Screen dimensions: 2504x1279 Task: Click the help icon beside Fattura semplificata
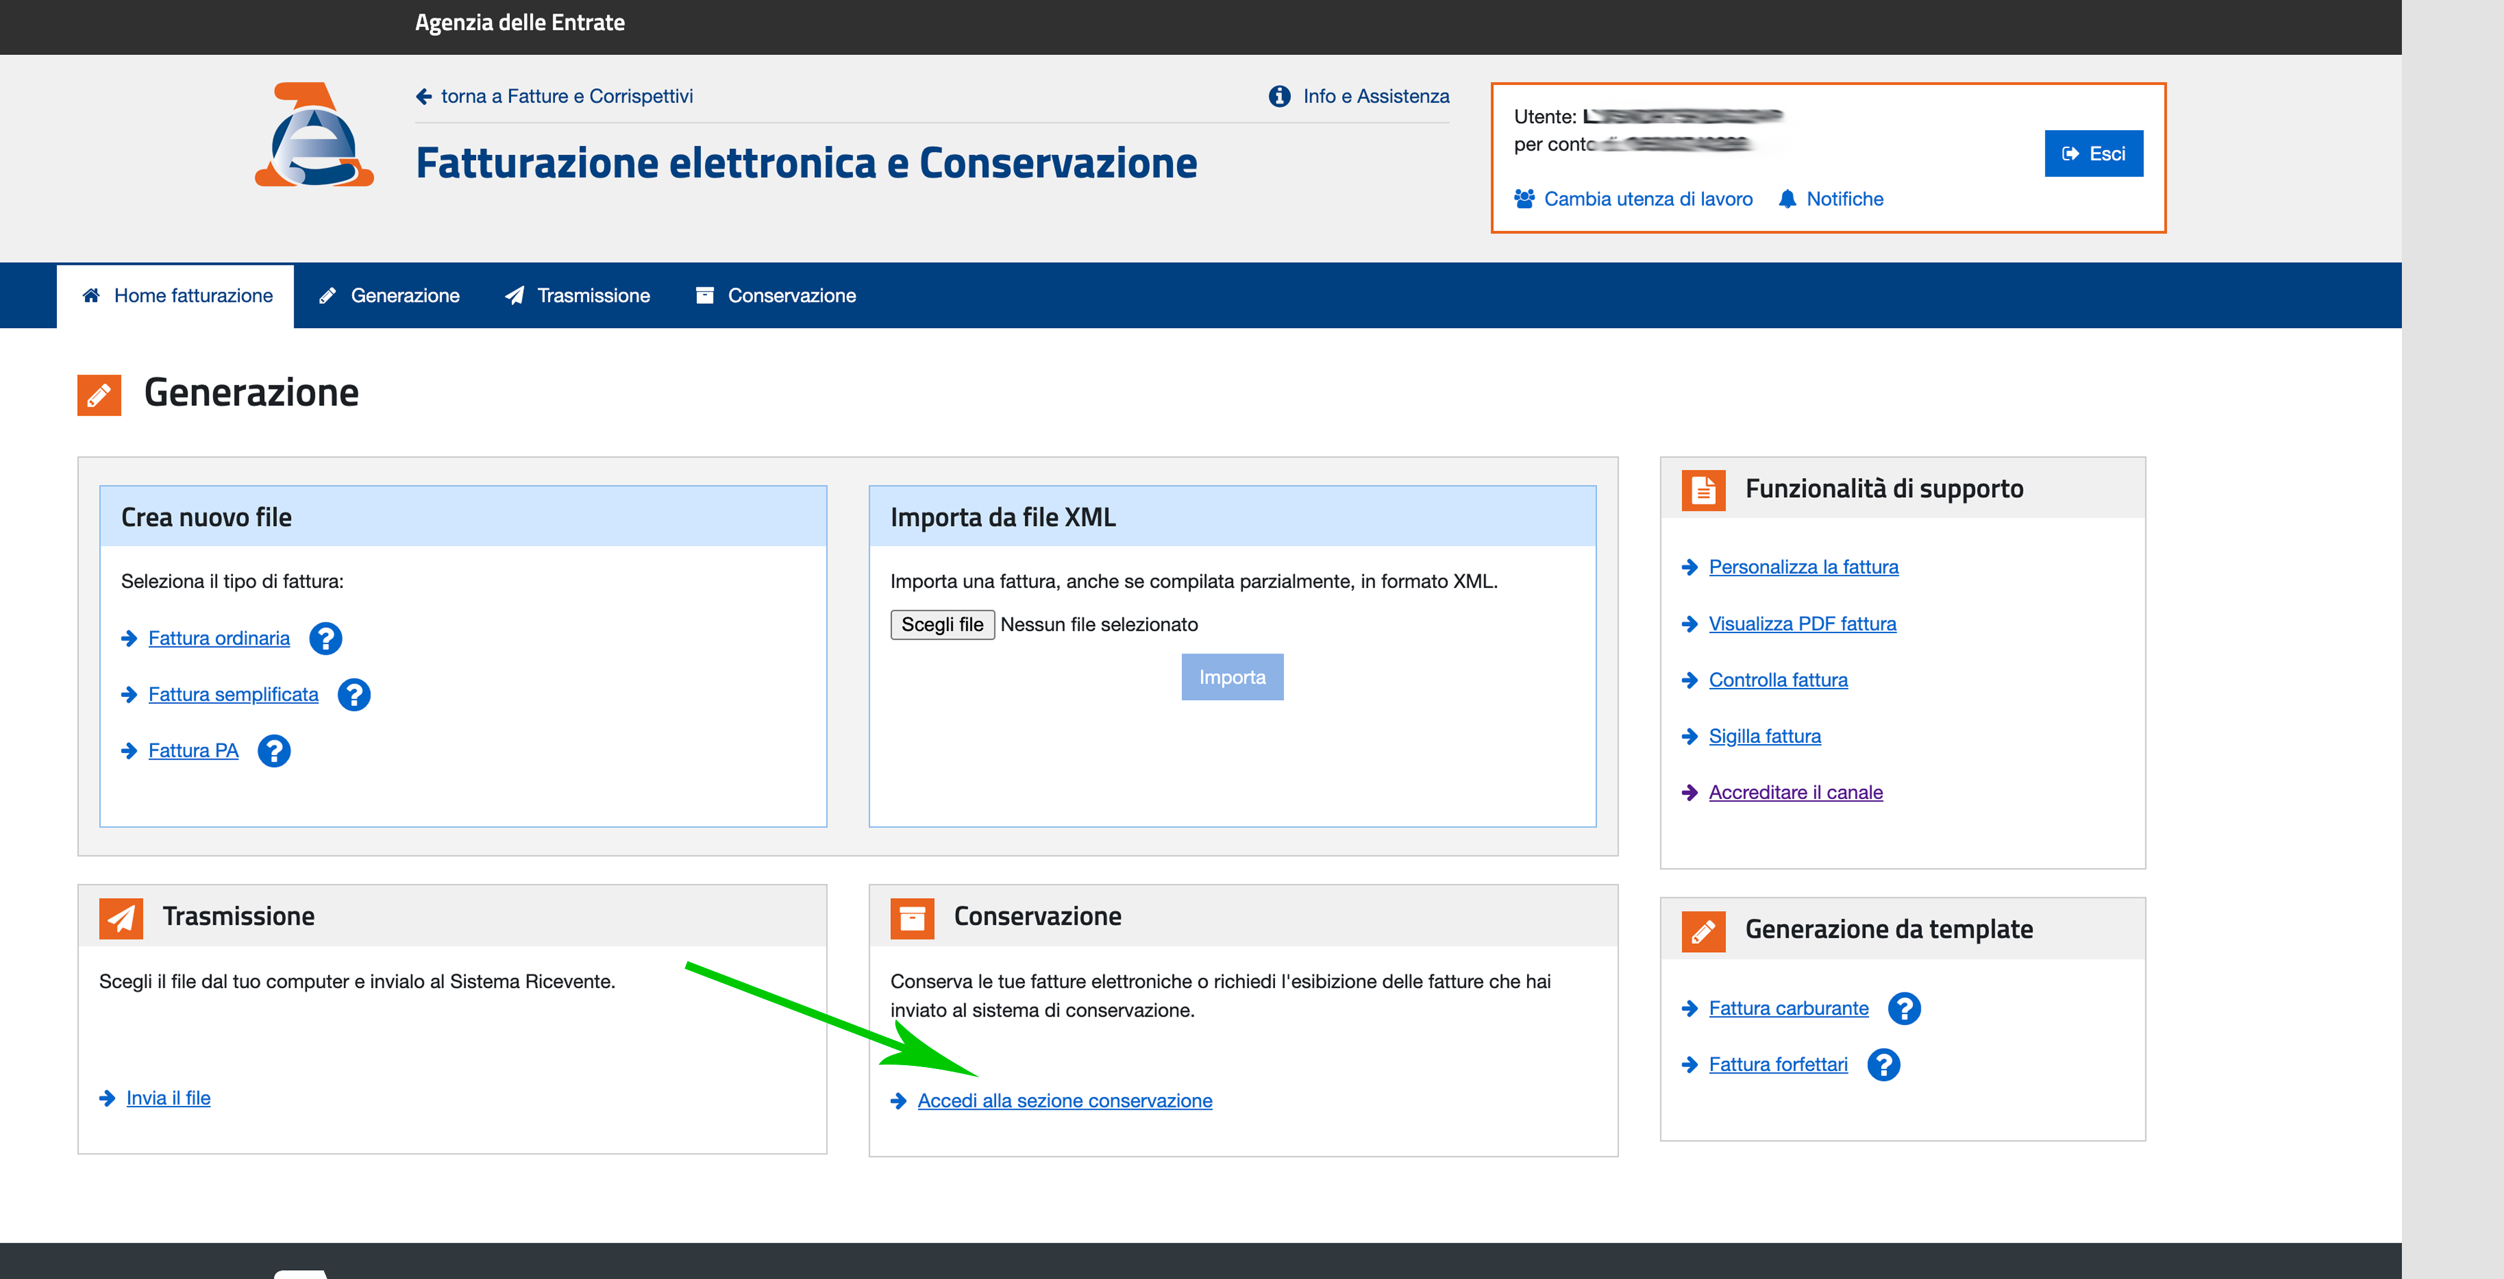point(354,695)
